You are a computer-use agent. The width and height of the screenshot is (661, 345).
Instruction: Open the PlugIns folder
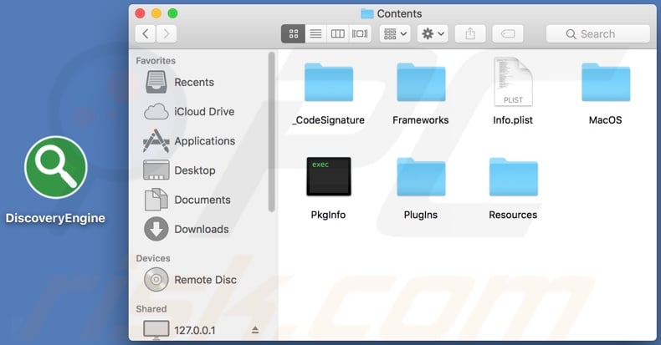[420, 177]
